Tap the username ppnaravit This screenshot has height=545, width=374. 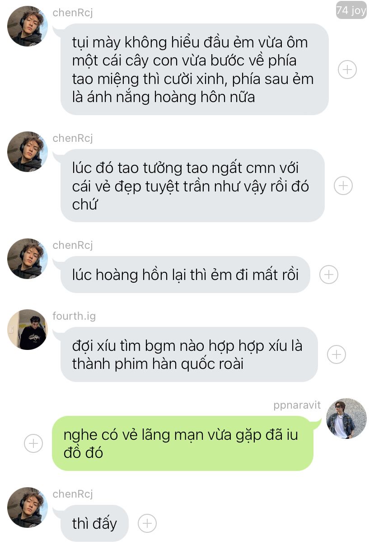pos(297,405)
